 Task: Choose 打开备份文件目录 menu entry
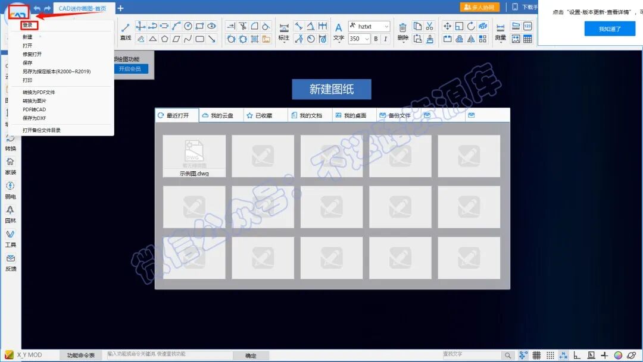pos(42,130)
